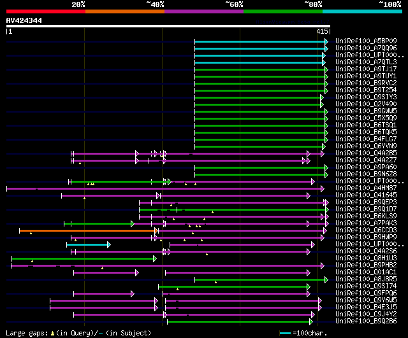Viewport: 408px width, 338px height.
Task: Click the white AV424344 query sequence bar
Action: point(168,26)
